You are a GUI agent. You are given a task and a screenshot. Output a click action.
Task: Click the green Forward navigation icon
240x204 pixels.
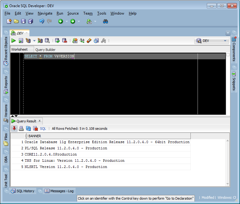point(73,21)
